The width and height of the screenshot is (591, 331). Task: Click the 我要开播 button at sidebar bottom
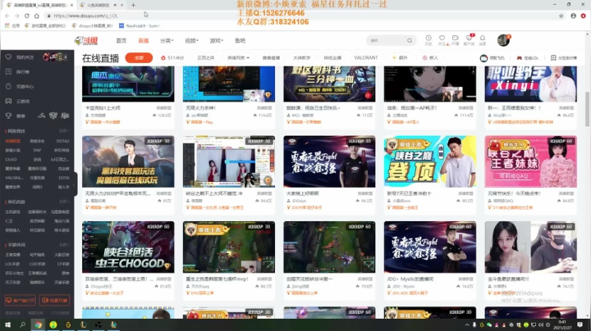coord(54,300)
